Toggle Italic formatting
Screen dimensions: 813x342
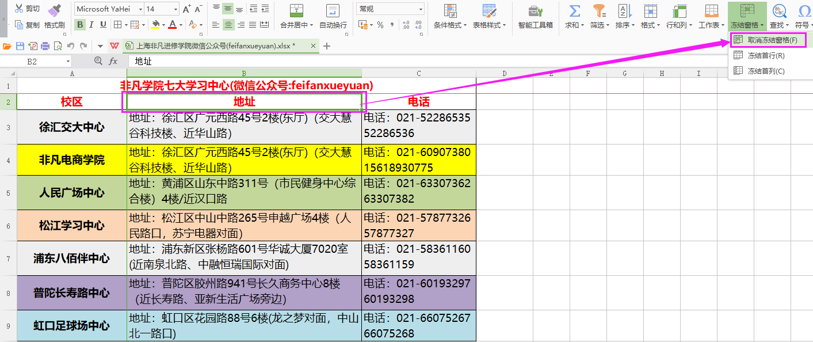[92, 25]
